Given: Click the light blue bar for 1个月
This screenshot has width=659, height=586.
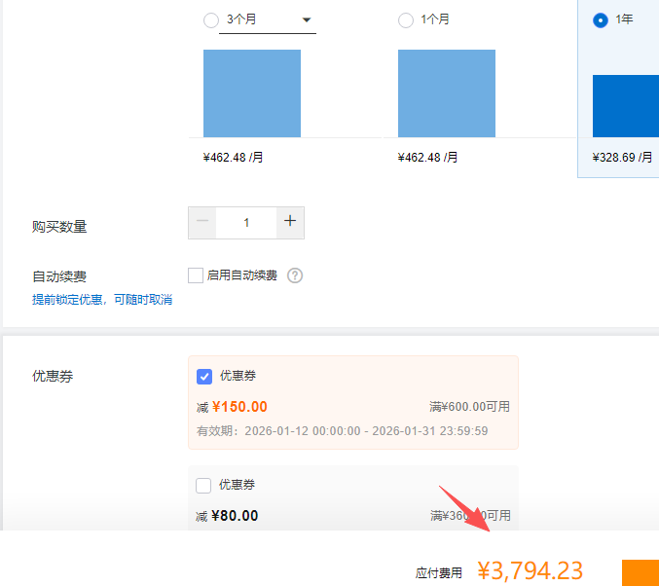Looking at the screenshot, I should pos(447,93).
